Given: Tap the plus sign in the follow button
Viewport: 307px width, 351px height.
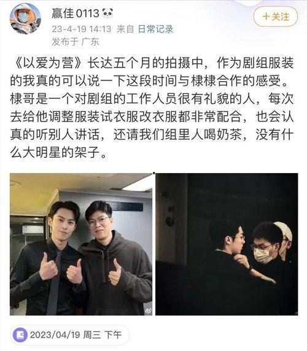Looking at the screenshot, I should pos(266,17).
